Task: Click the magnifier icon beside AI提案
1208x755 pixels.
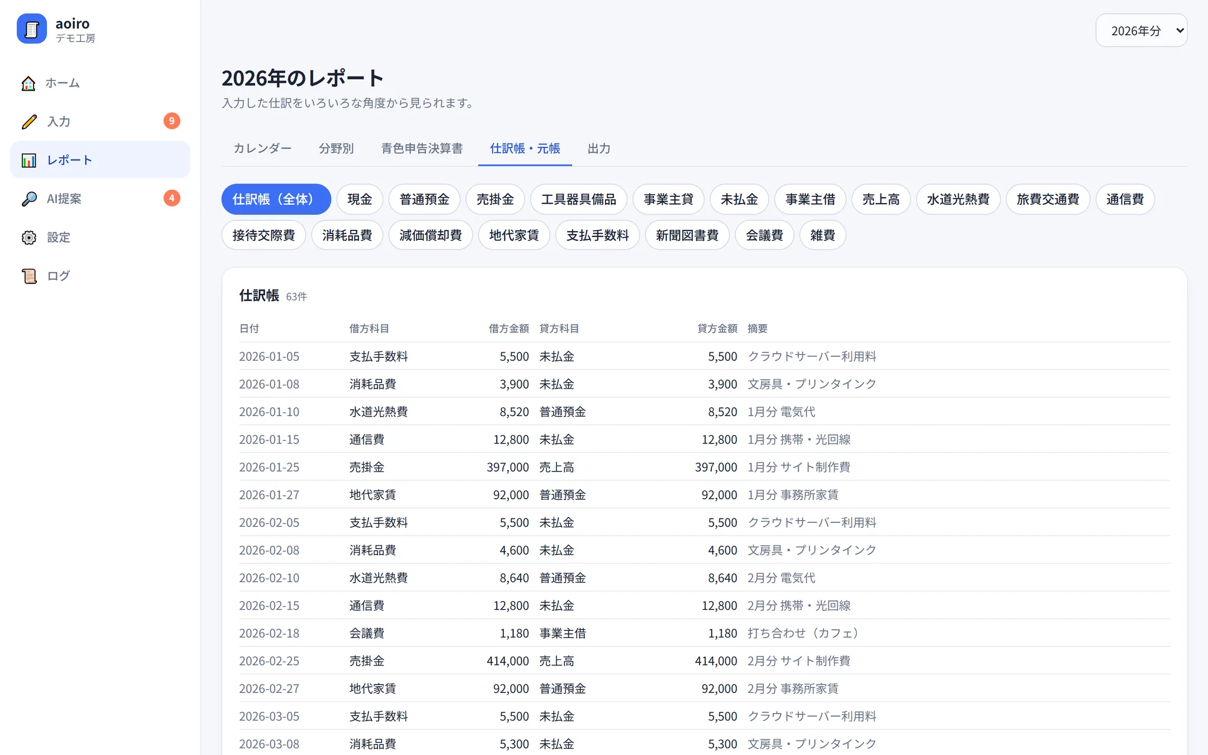Action: click(x=29, y=199)
